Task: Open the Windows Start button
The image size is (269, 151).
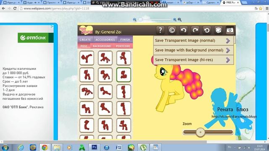Action: [5, 147]
